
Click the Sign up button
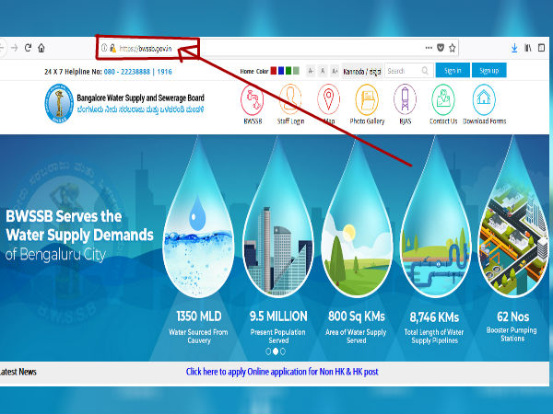[489, 71]
